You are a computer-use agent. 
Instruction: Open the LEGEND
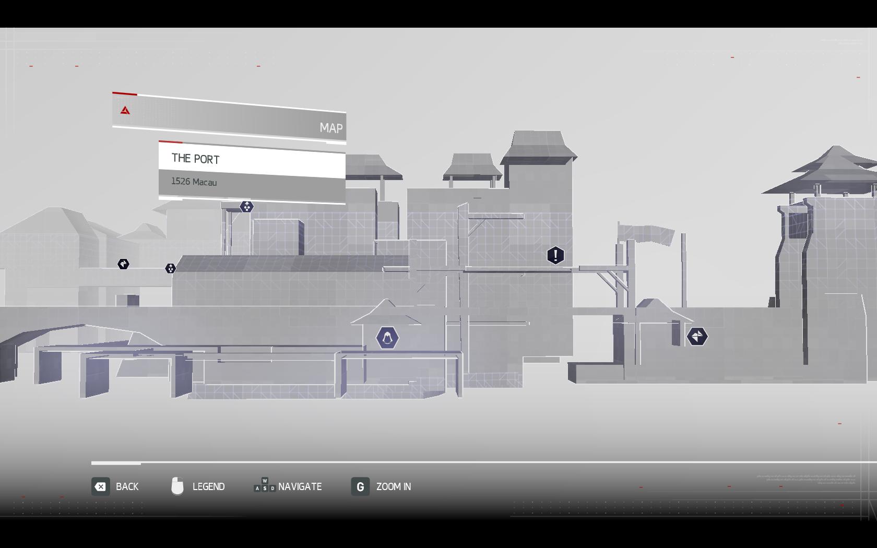(x=208, y=486)
